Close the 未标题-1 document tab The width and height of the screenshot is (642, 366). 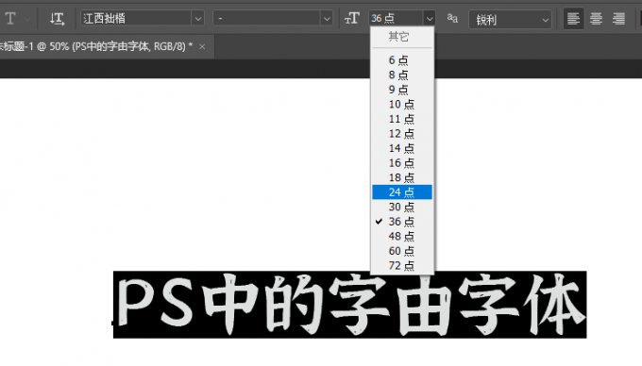[x=202, y=47]
